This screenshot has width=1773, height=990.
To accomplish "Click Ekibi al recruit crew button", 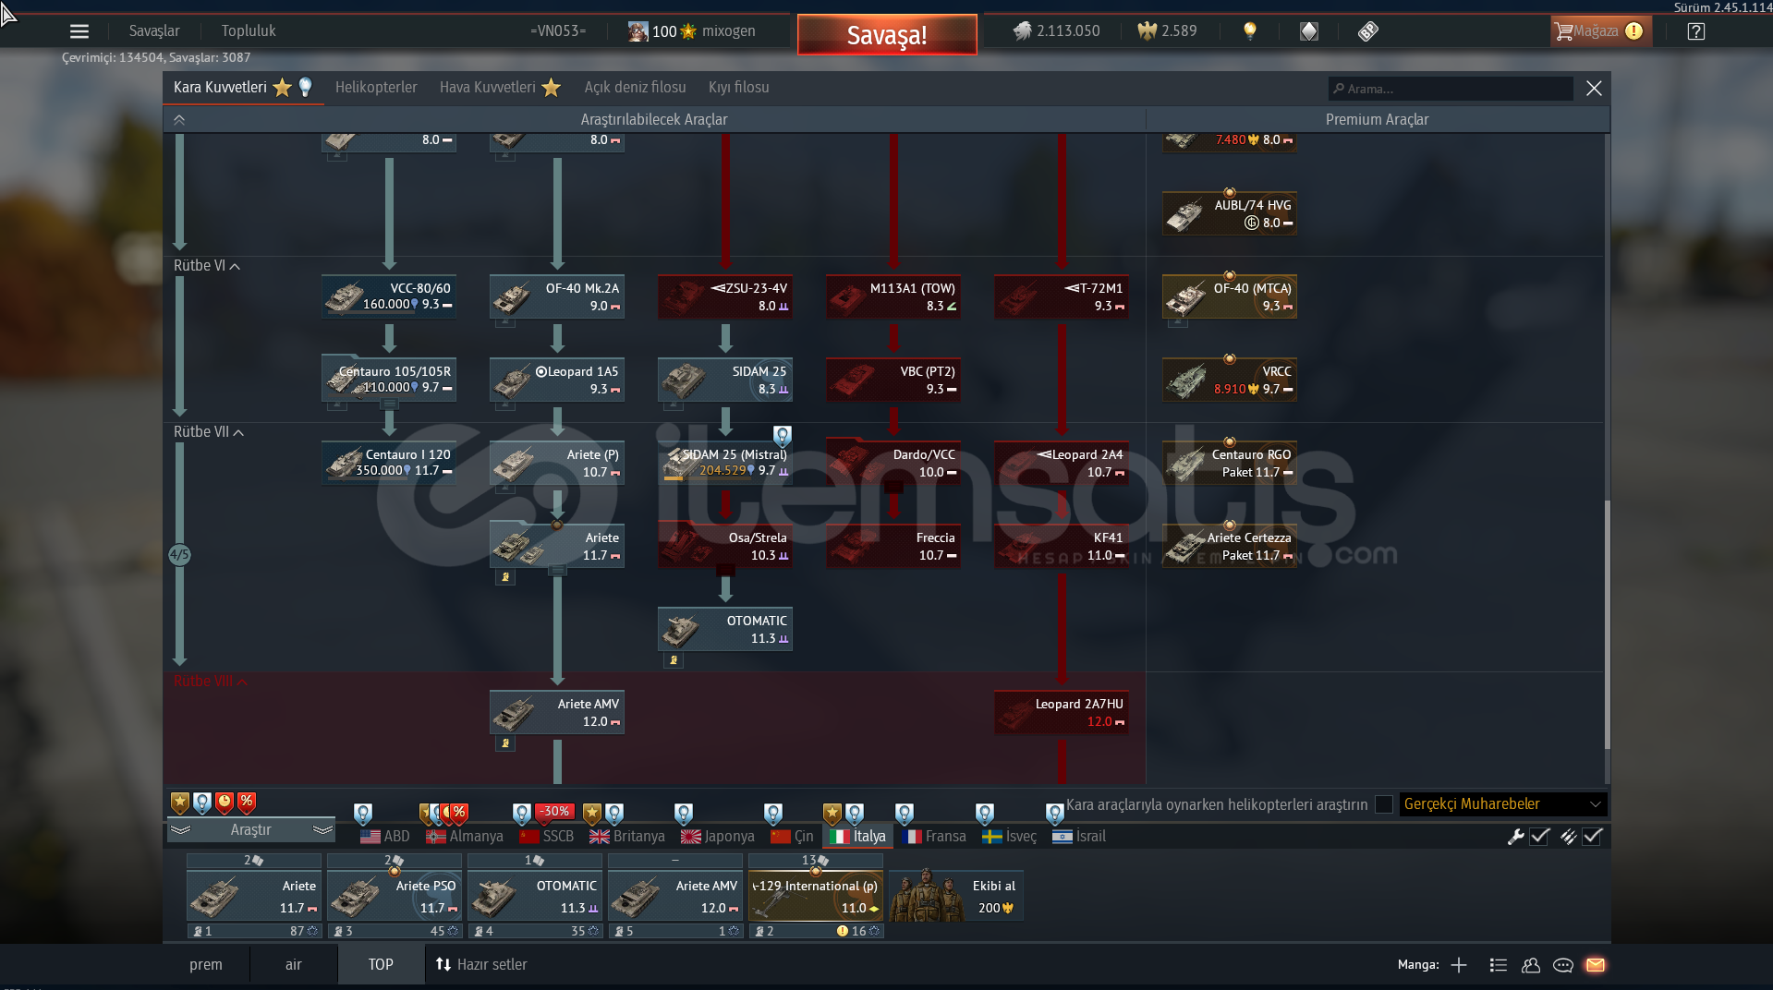I will (x=956, y=896).
